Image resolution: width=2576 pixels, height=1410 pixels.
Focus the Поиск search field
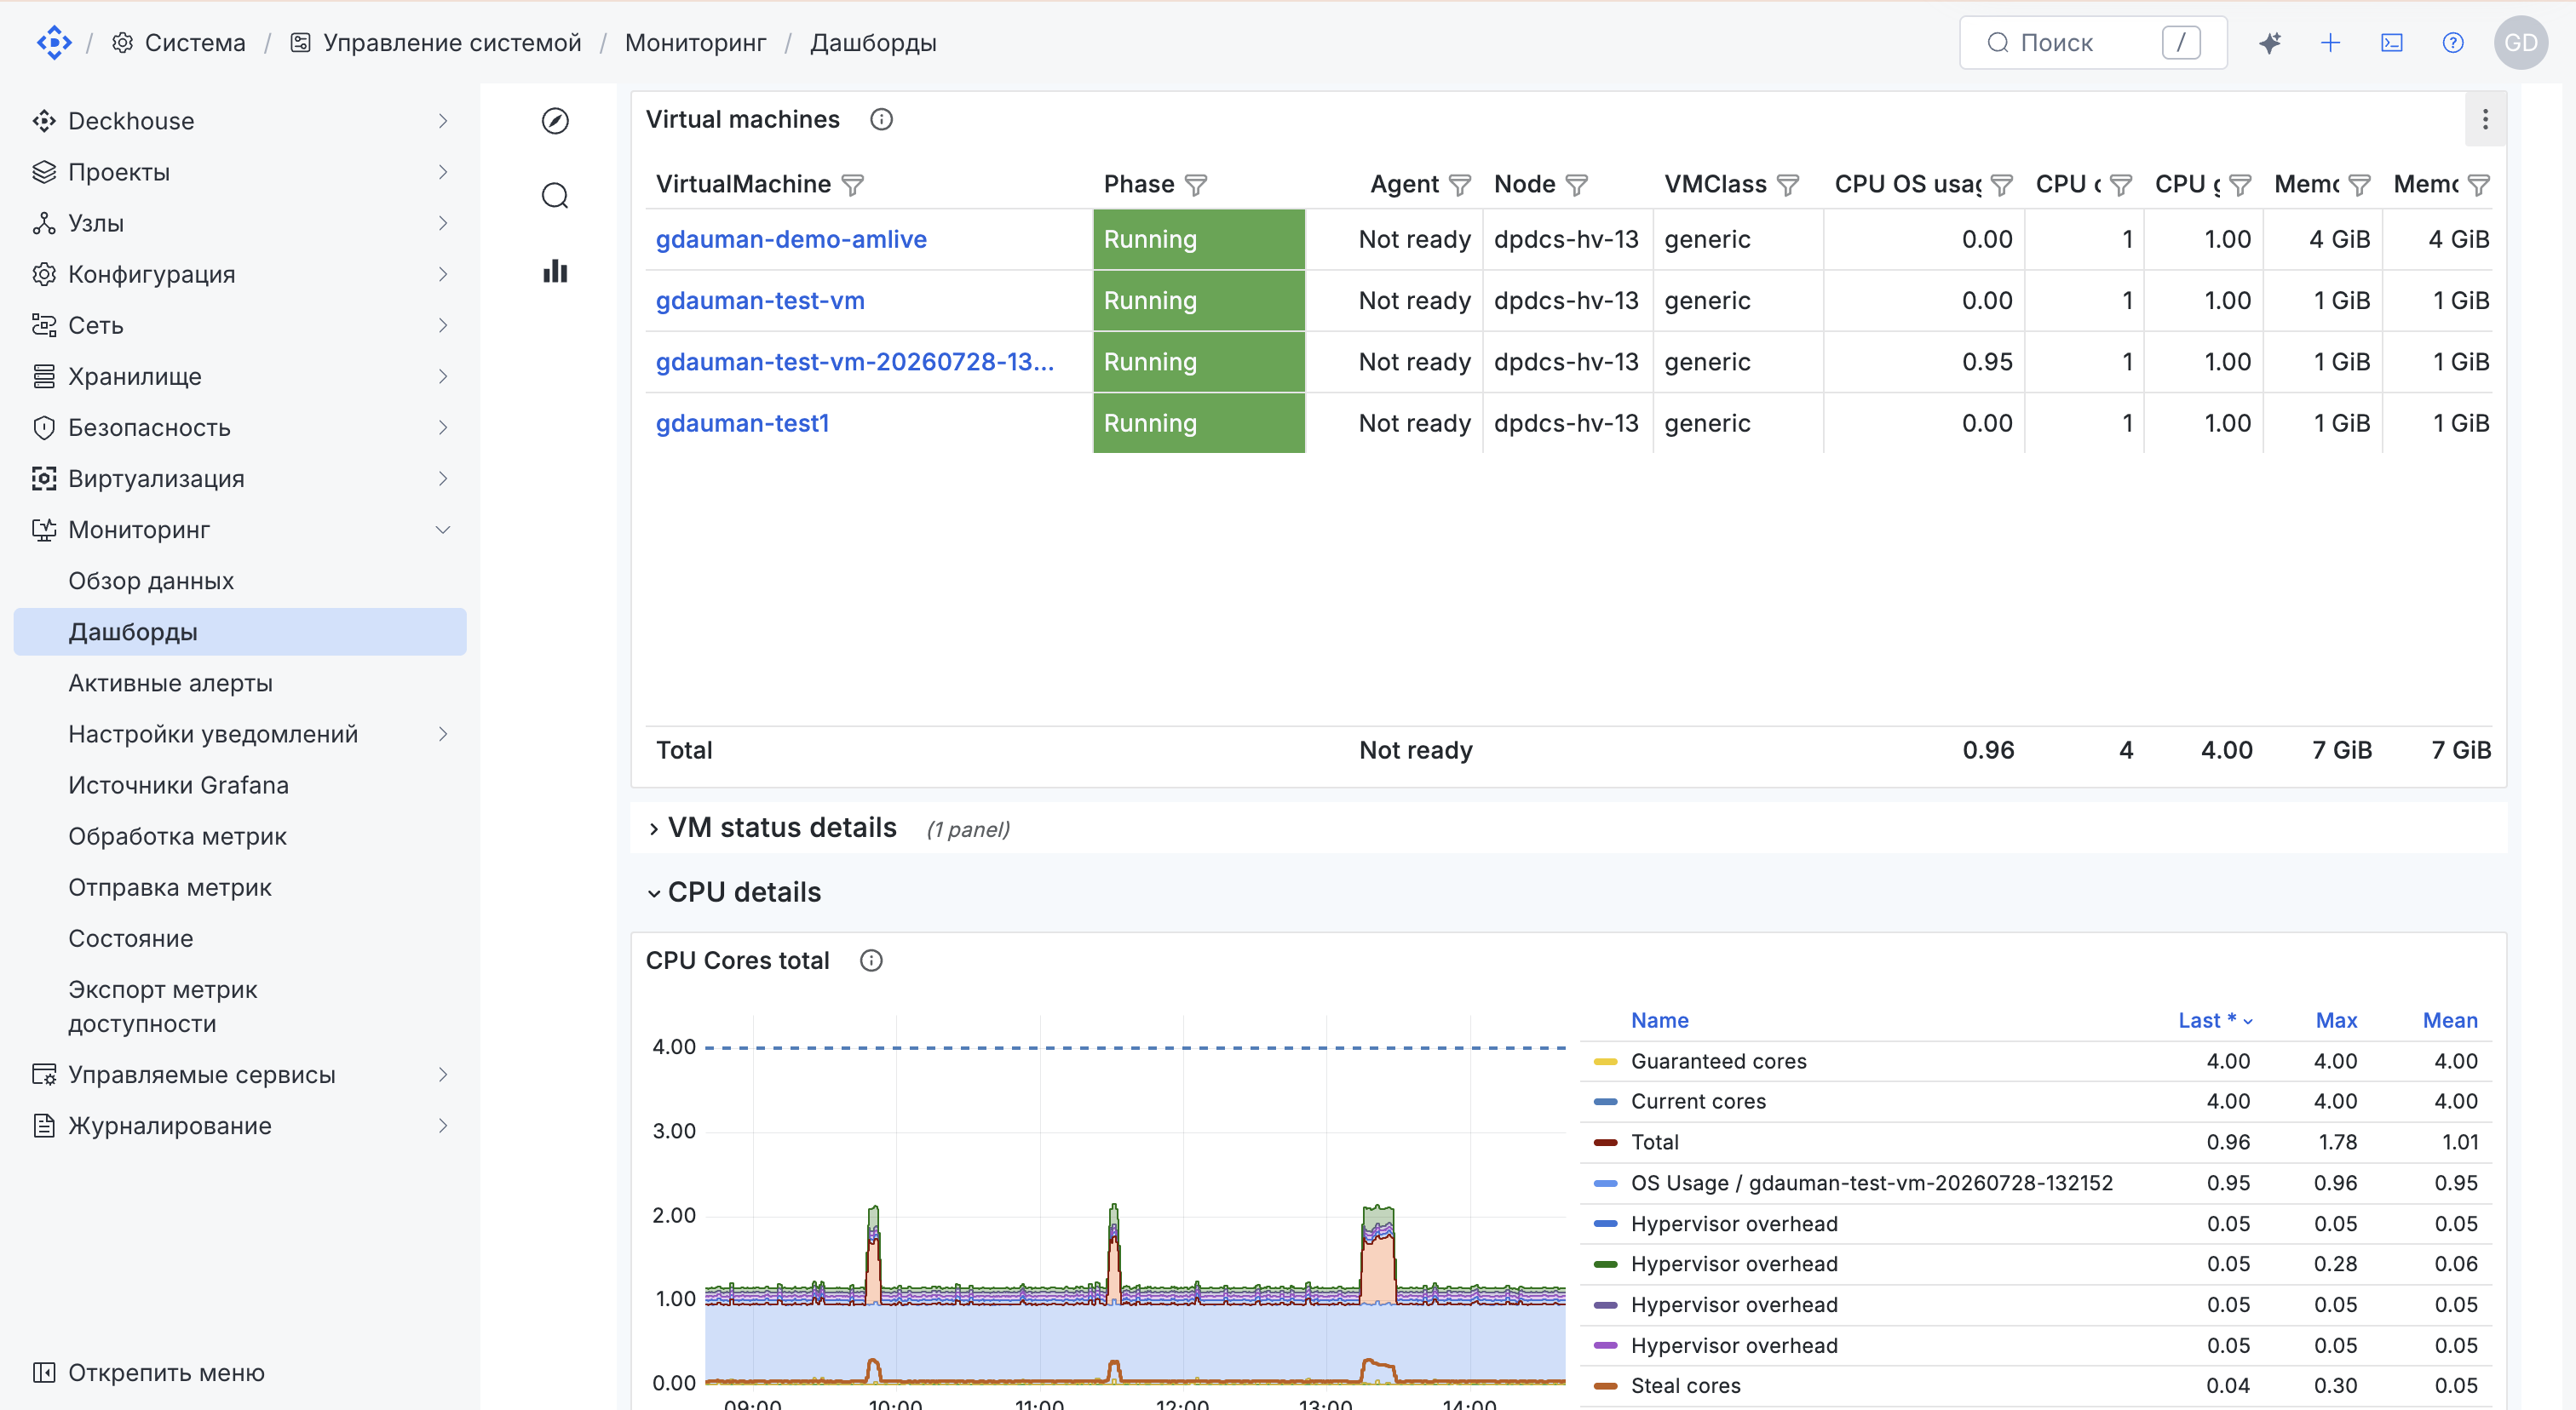pos(2092,43)
